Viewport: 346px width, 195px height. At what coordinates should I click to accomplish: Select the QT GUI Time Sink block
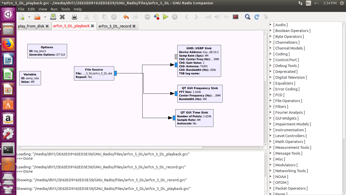point(194,118)
